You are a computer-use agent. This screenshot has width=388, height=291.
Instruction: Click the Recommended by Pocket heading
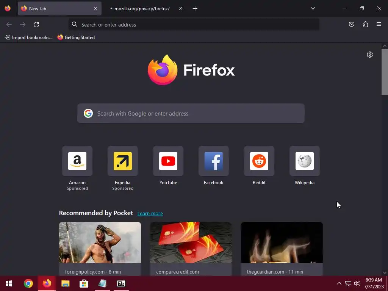click(x=96, y=213)
